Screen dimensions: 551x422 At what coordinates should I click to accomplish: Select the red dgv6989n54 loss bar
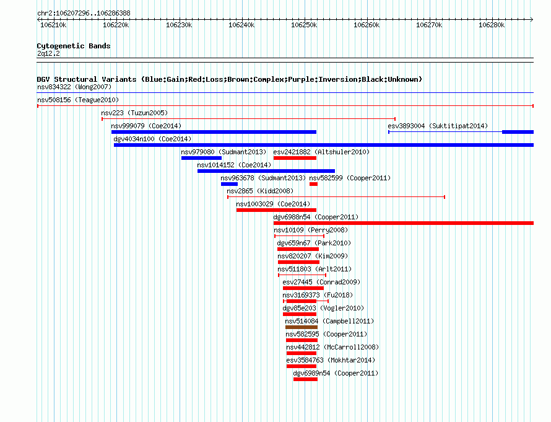305,379
